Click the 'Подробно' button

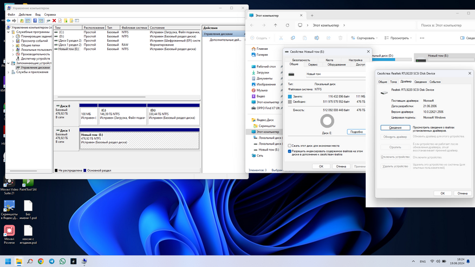(x=356, y=132)
